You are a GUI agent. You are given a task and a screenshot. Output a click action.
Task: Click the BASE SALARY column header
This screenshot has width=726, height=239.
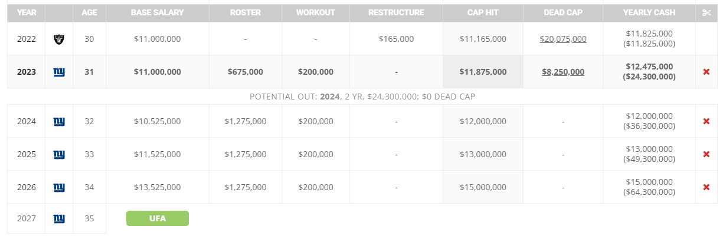pos(157,12)
